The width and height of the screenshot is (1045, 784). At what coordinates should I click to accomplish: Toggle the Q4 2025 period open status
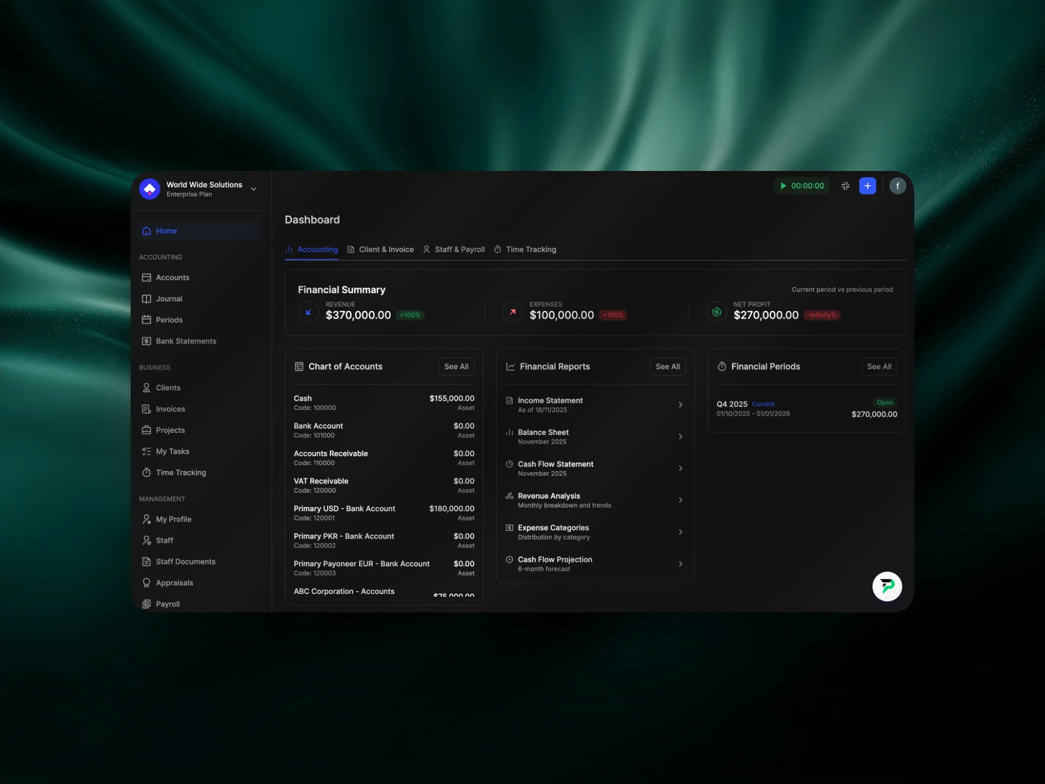pyautogui.click(x=884, y=402)
